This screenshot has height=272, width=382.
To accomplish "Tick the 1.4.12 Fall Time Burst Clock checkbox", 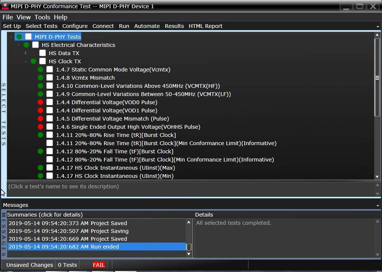I will tap(50, 151).
